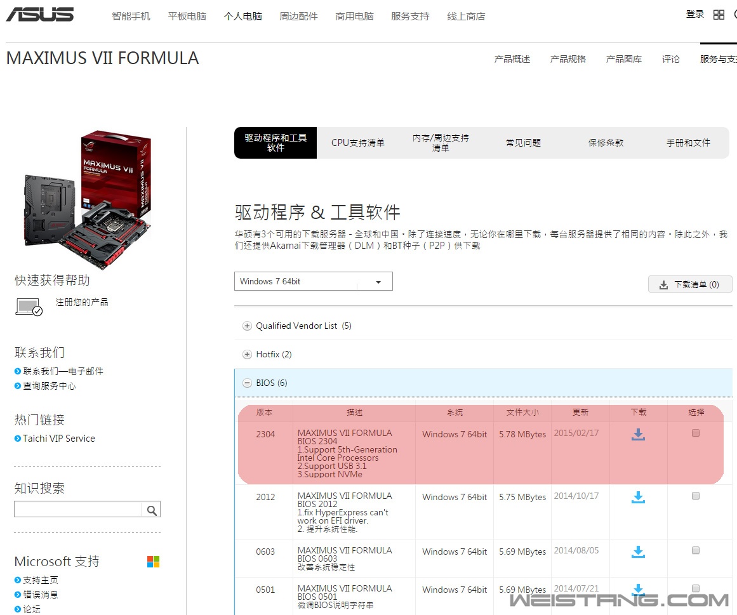Select the BIOS 2012 checkbox
The width and height of the screenshot is (737, 615).
tap(696, 496)
